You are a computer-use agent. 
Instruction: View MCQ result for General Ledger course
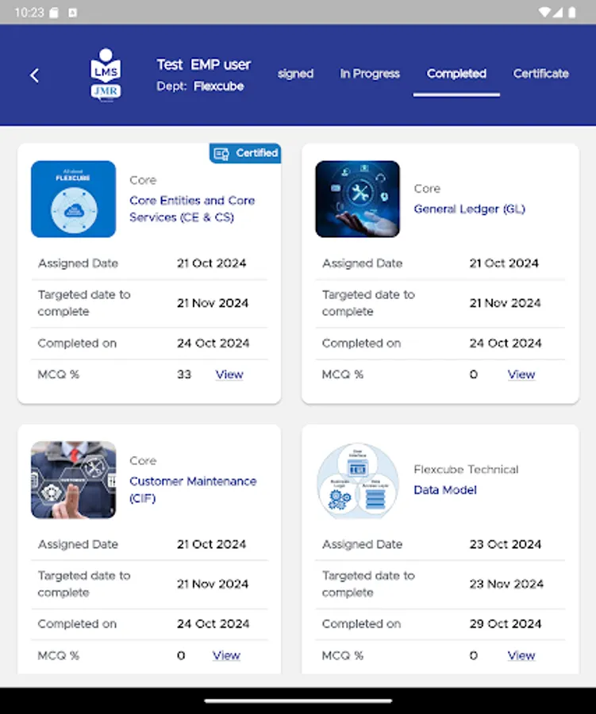click(521, 374)
